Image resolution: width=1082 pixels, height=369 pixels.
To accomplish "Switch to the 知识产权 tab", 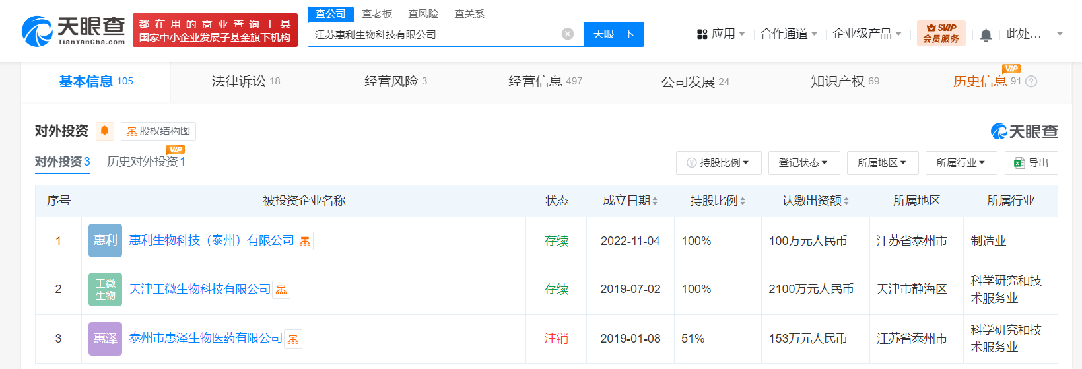I will coord(845,81).
